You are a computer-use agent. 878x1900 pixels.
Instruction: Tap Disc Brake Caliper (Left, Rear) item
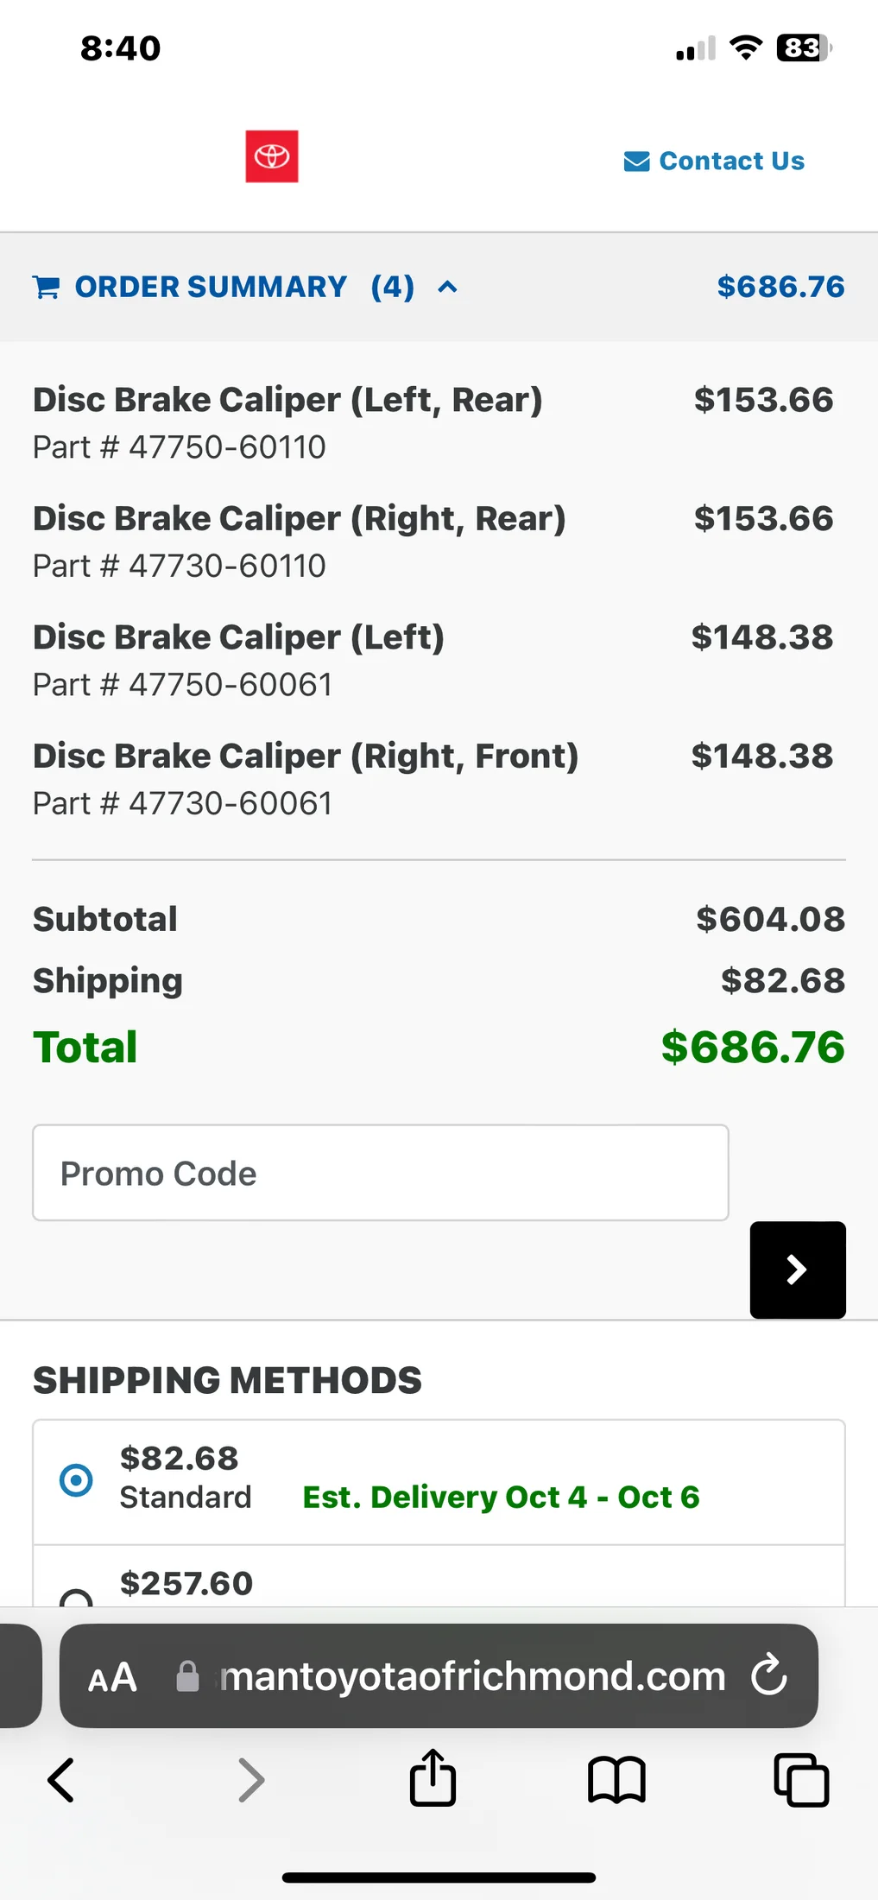287,400
